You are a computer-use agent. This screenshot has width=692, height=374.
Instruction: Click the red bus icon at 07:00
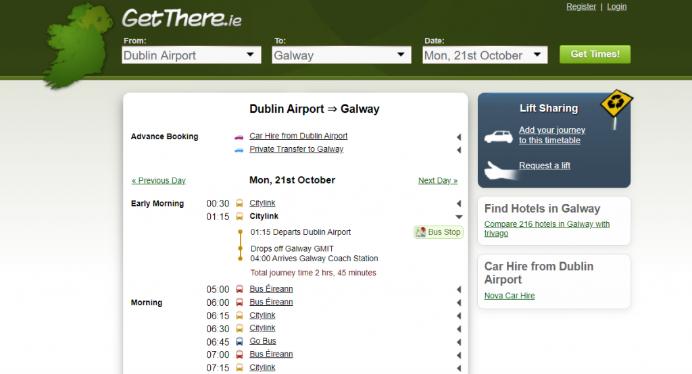[239, 354]
